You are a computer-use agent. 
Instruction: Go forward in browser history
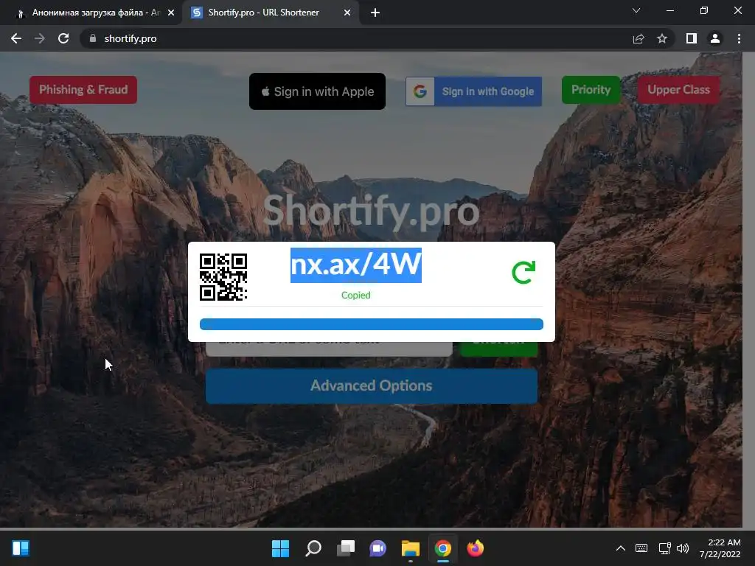tap(40, 38)
